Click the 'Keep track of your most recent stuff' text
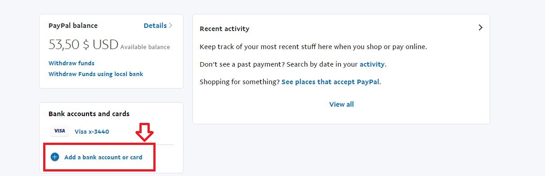Image resolution: width=545 pixels, height=176 pixels. pos(313,47)
